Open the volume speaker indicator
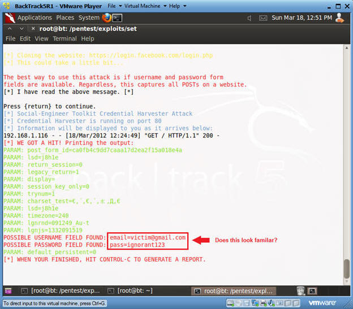This screenshot has width=353, height=309. click(249, 18)
